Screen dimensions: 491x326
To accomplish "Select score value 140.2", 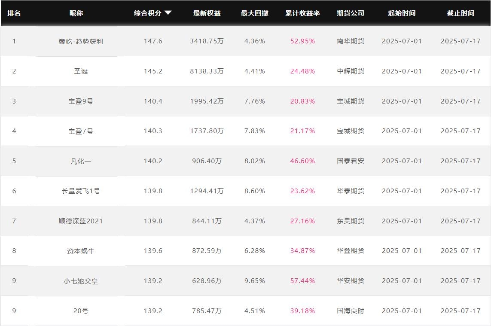I will click(153, 161).
